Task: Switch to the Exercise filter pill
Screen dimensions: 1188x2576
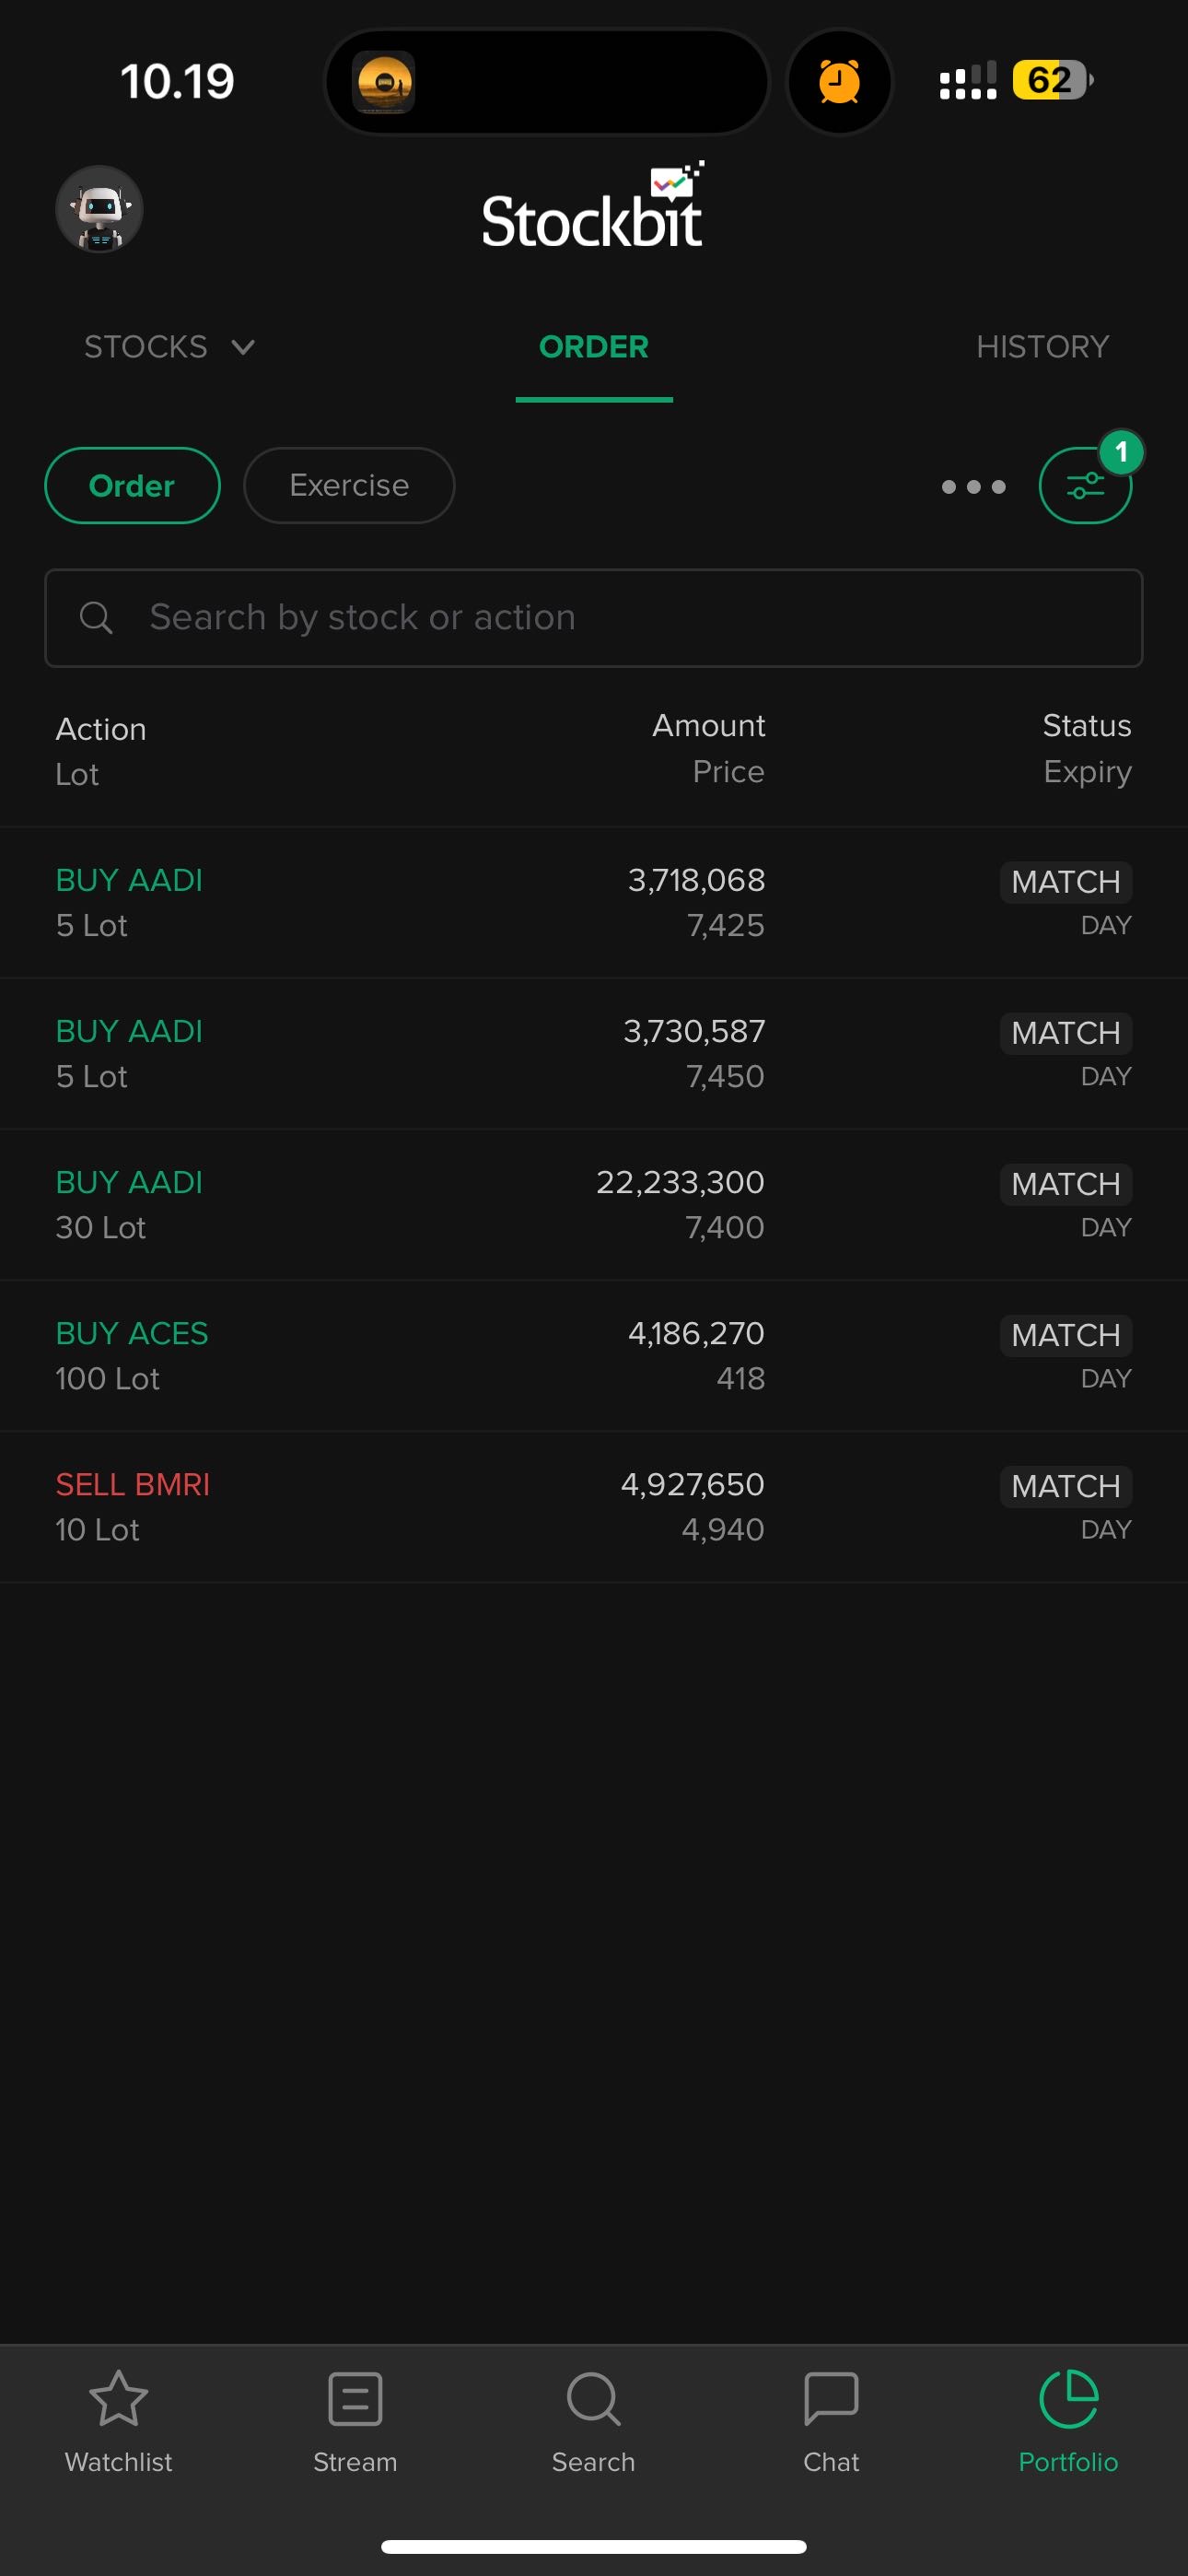Action: [349, 486]
